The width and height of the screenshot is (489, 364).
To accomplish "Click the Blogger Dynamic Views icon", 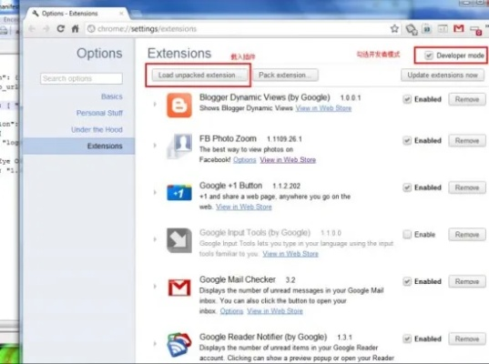I will (x=179, y=105).
